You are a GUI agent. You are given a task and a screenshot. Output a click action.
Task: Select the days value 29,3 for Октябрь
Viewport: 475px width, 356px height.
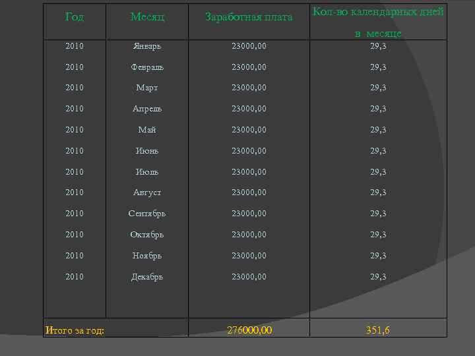pos(378,234)
